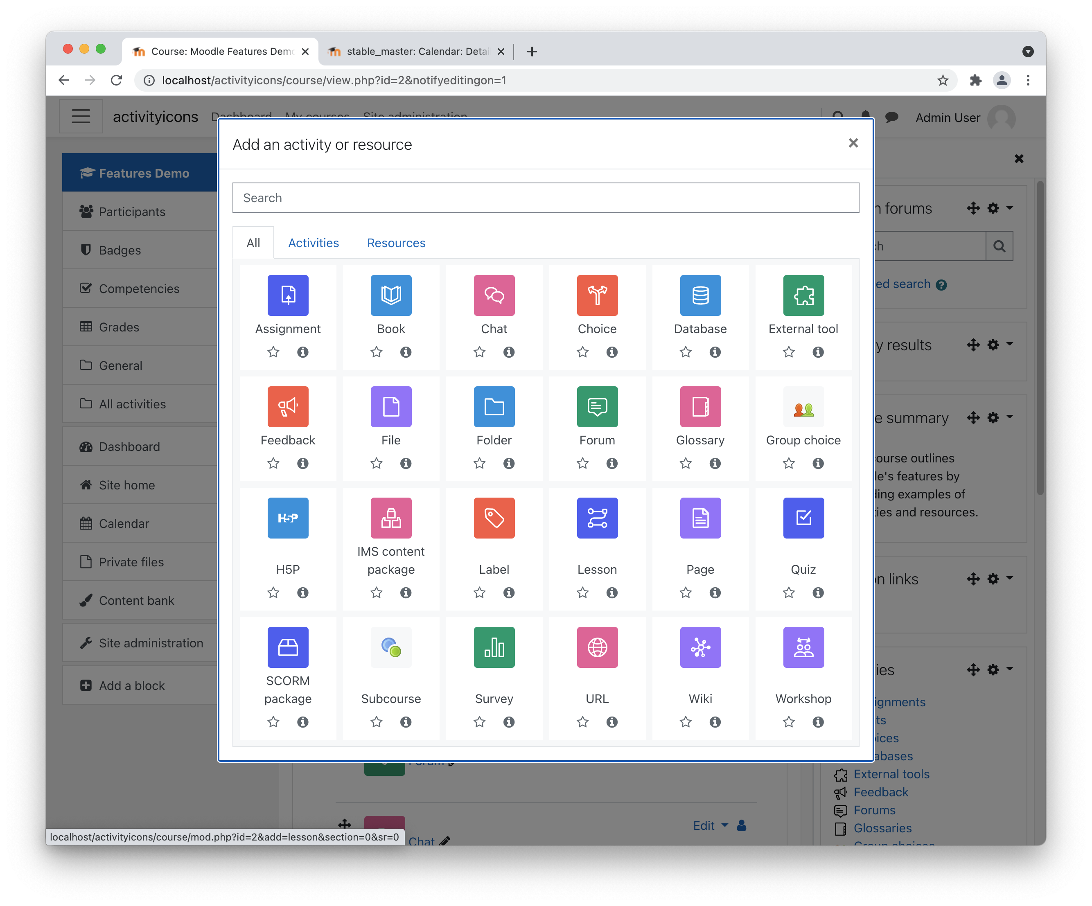Select the Wiki activity icon
The image size is (1092, 906).
(700, 647)
